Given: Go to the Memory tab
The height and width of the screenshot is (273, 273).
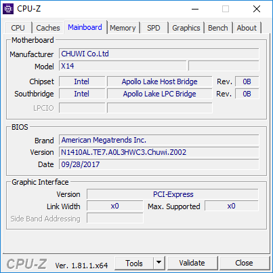Looking at the screenshot, I should [x=123, y=28].
